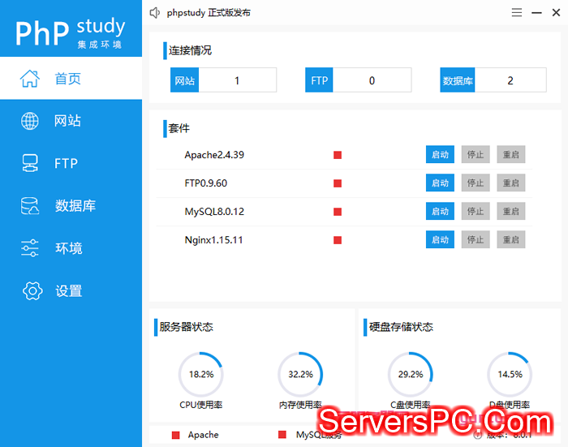Open the 网站 tab in sidebar
Image resolution: width=568 pixels, height=447 pixels.
pos(67,121)
